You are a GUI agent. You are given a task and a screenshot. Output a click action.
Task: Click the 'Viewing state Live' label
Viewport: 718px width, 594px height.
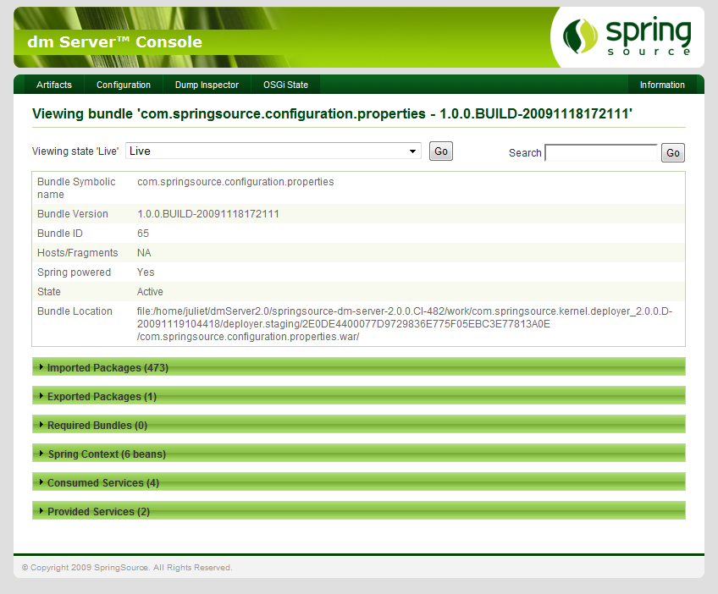[75, 151]
